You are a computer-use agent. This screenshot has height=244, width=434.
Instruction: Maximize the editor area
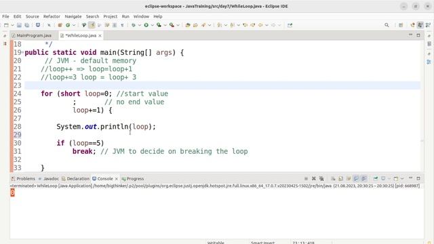418,35
